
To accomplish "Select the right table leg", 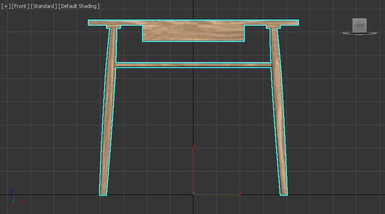I will (x=279, y=110).
